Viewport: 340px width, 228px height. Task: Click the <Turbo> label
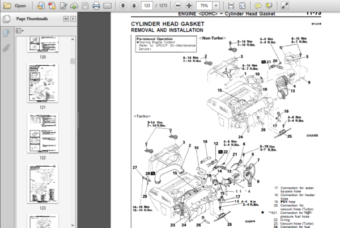point(142,116)
